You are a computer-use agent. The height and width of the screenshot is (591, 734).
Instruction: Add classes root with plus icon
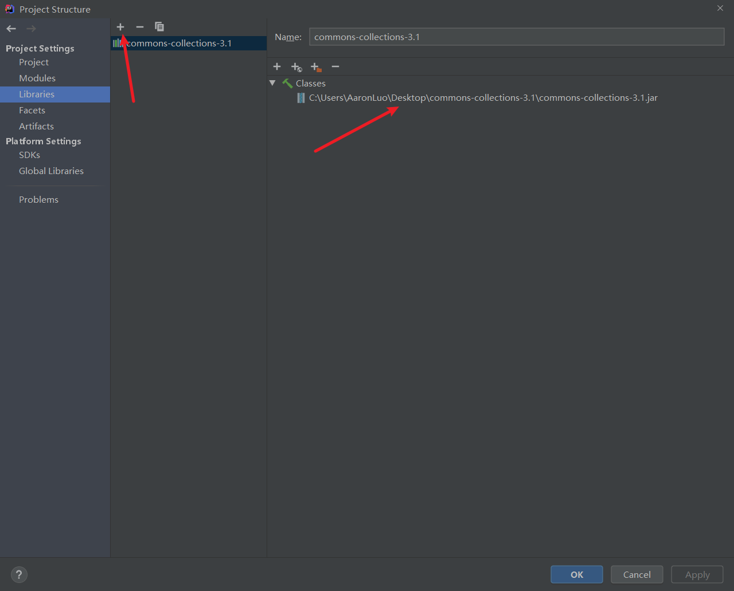pos(277,67)
